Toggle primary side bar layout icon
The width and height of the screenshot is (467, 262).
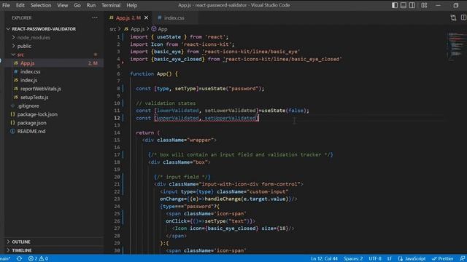click(x=395, y=5)
